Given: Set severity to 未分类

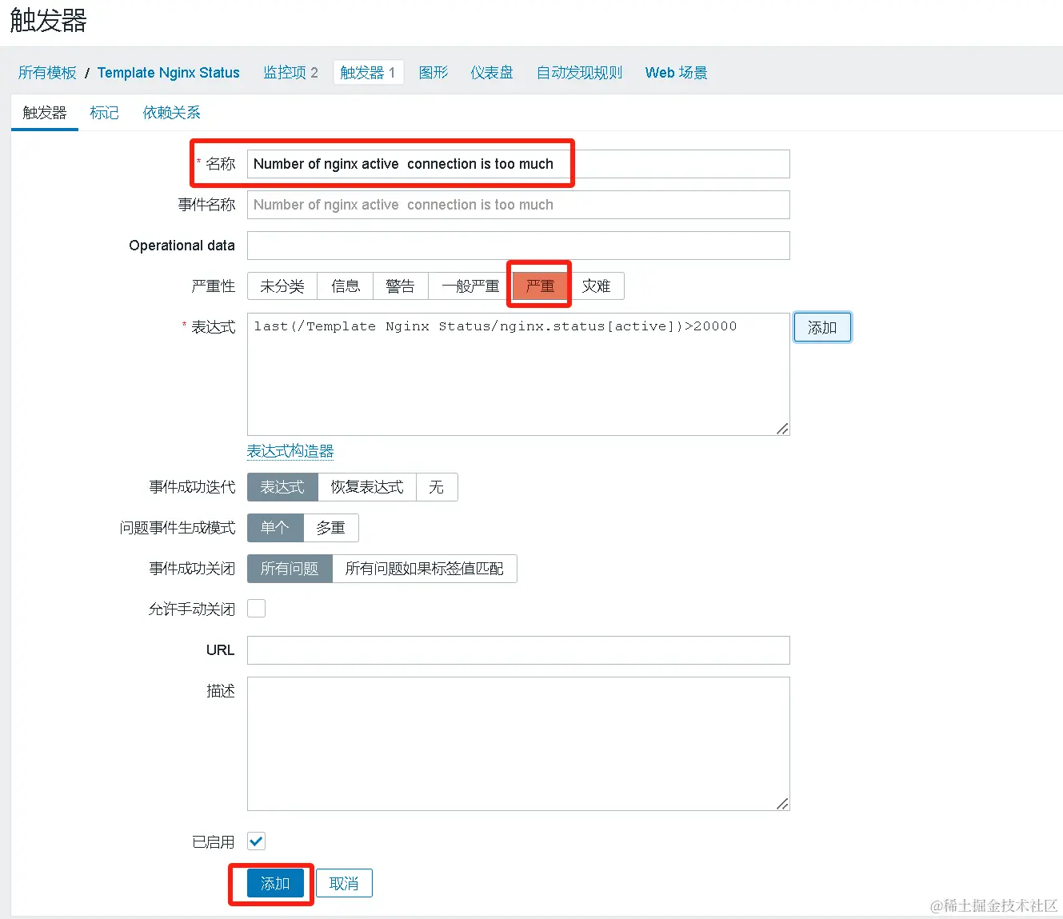Looking at the screenshot, I should [x=282, y=286].
